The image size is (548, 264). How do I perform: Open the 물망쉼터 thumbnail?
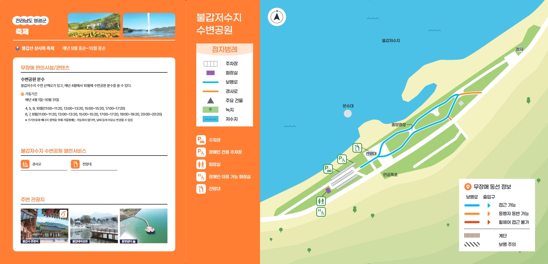144,226
